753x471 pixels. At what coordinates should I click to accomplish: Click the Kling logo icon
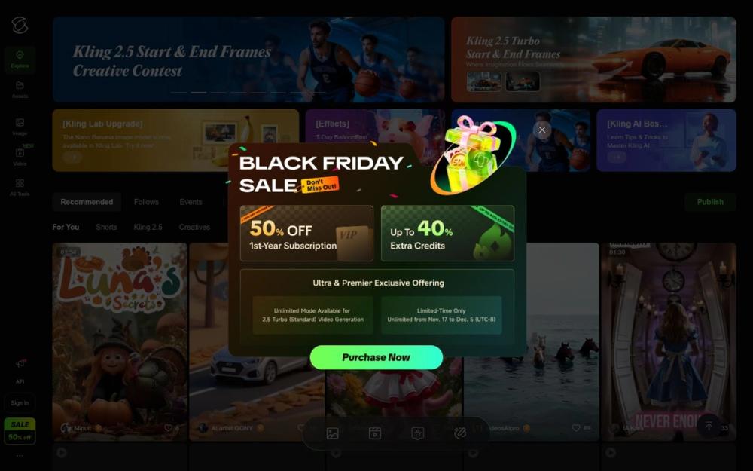tap(20, 25)
